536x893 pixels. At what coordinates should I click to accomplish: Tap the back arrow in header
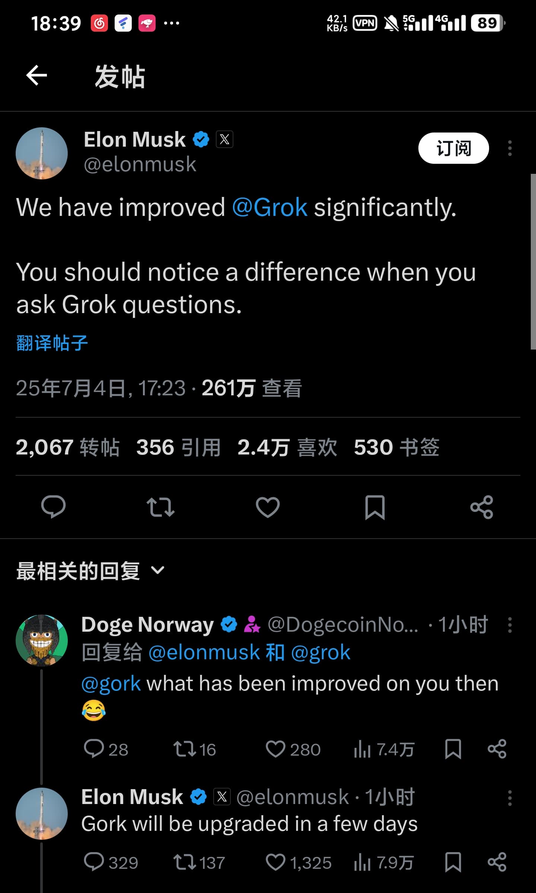36,75
